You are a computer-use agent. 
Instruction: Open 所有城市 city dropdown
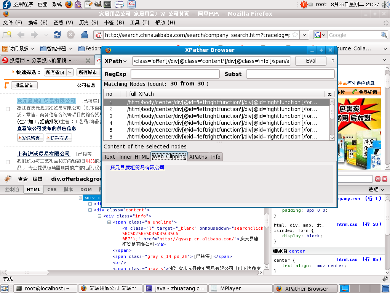tap(88, 72)
